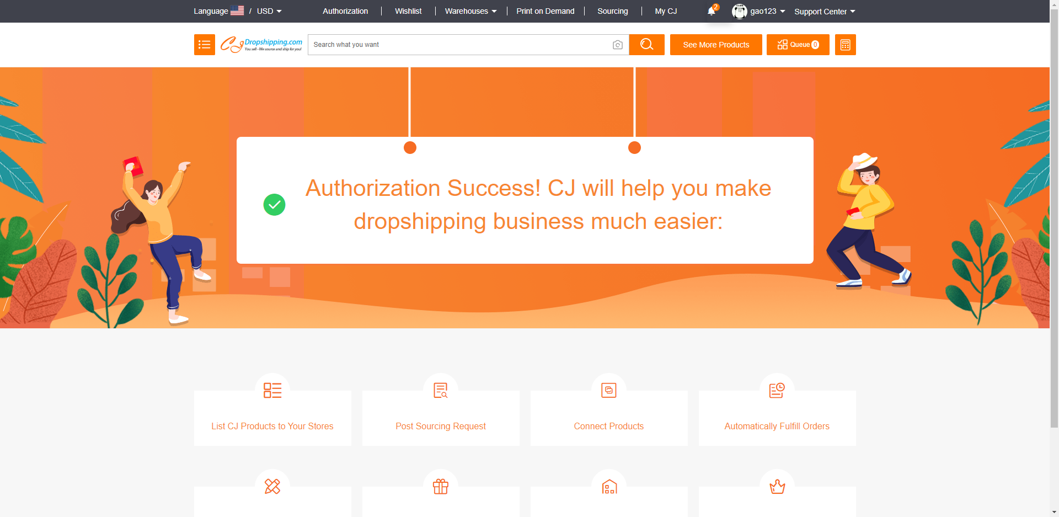This screenshot has width=1059, height=517.
Task: Open the category list menu icon
Action: pyautogui.click(x=204, y=45)
